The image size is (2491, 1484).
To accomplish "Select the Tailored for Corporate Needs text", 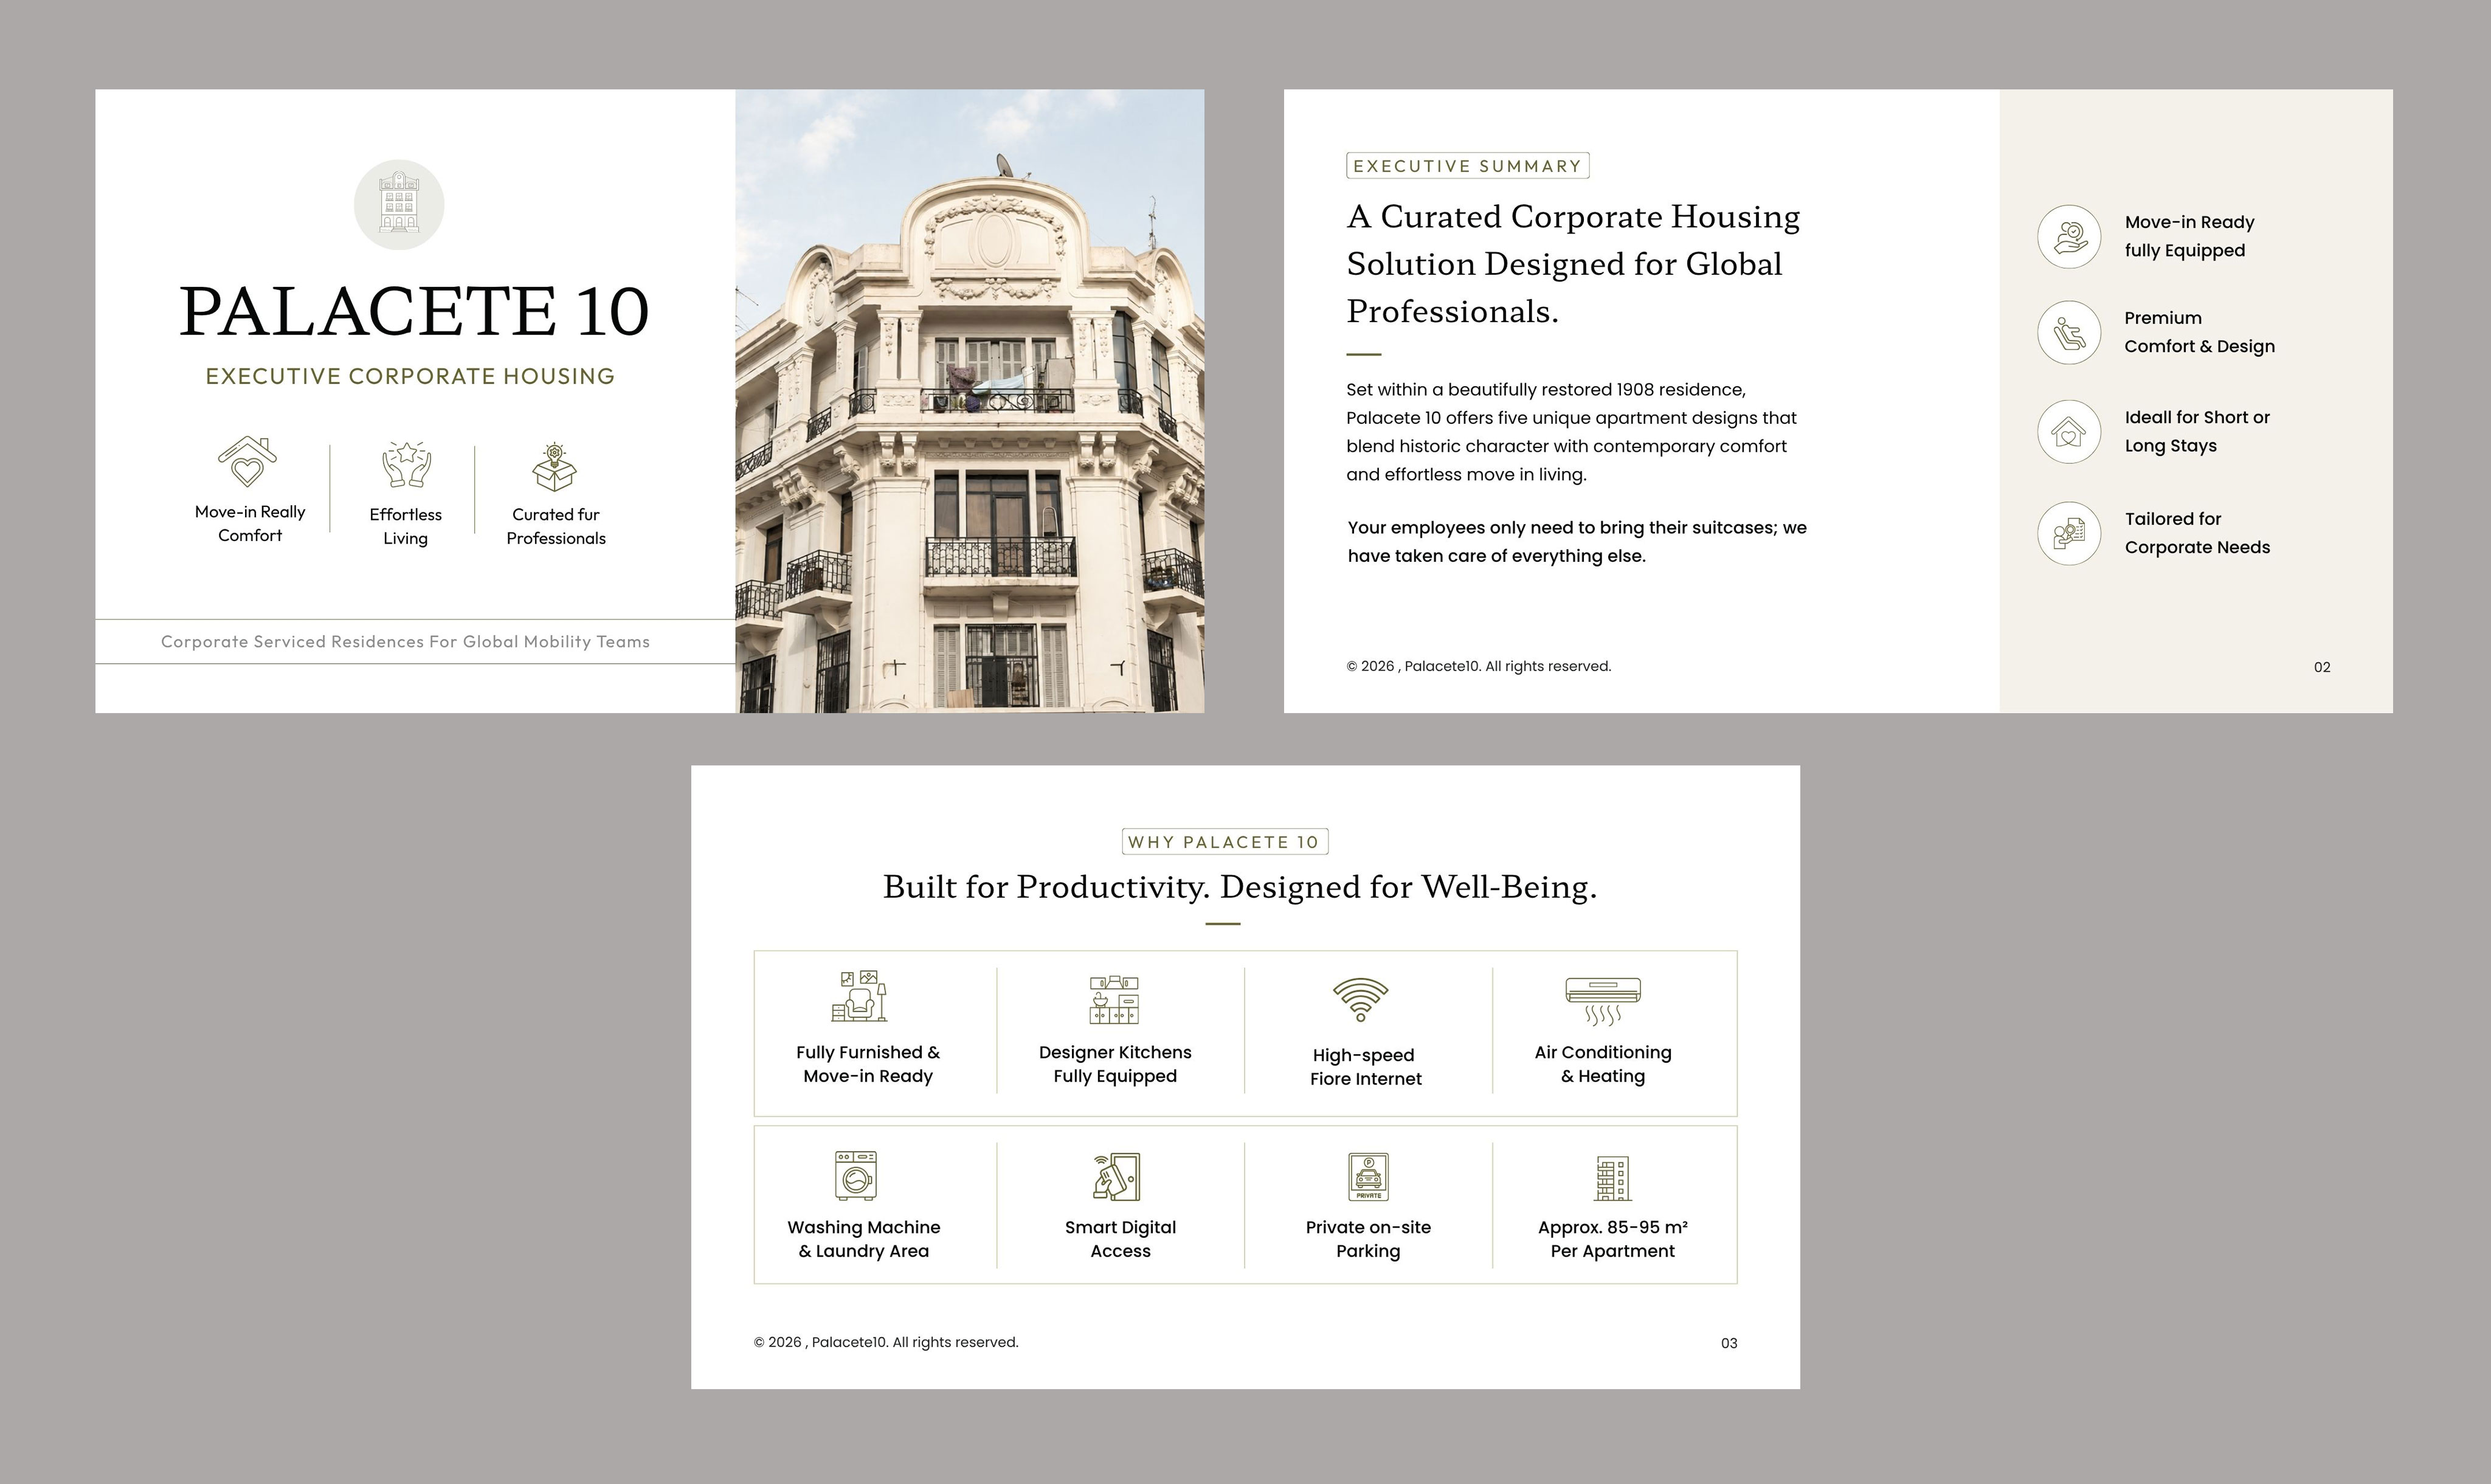I will (2197, 533).
